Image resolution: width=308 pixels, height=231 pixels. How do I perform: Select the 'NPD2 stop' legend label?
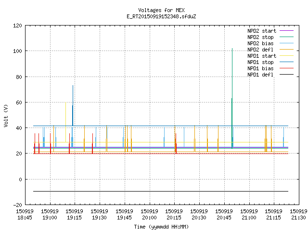260,37
